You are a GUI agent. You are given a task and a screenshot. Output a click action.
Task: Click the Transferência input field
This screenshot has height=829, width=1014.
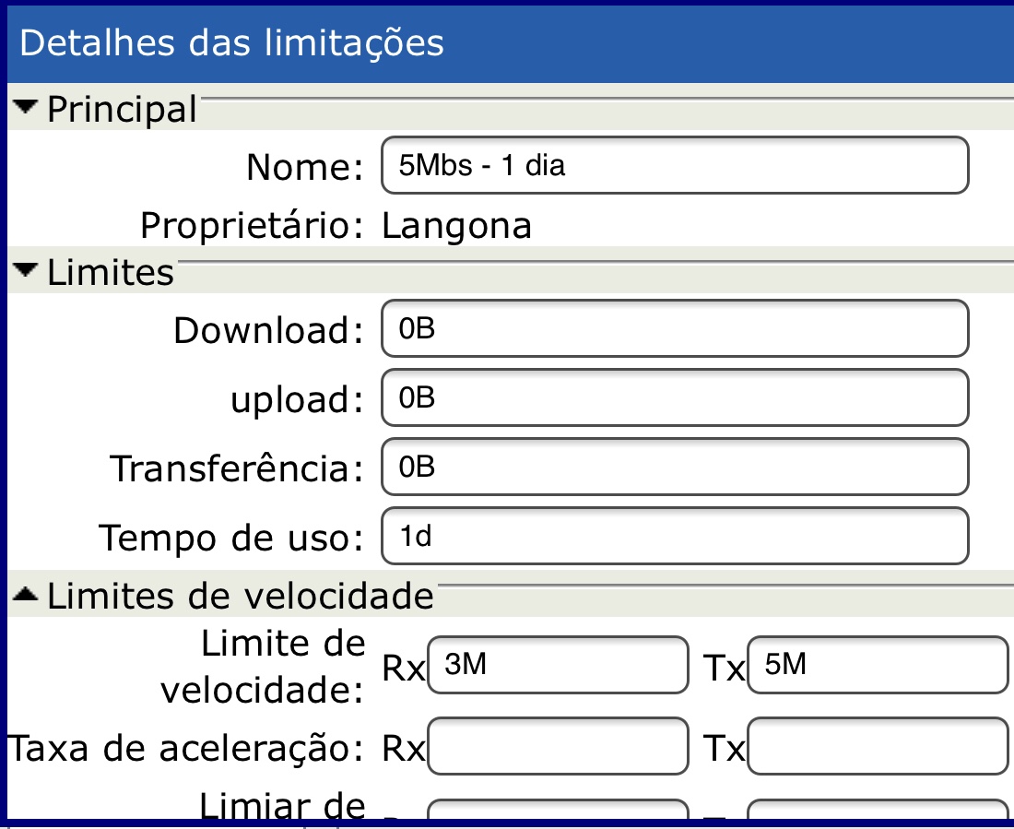tap(674, 468)
